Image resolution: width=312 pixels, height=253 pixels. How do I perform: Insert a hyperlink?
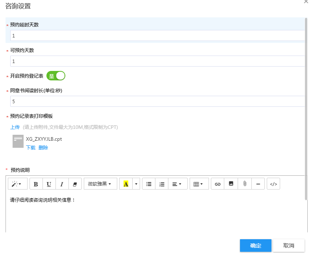click(218, 184)
